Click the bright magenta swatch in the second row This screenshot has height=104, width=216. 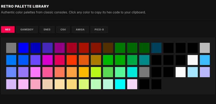point(48,60)
